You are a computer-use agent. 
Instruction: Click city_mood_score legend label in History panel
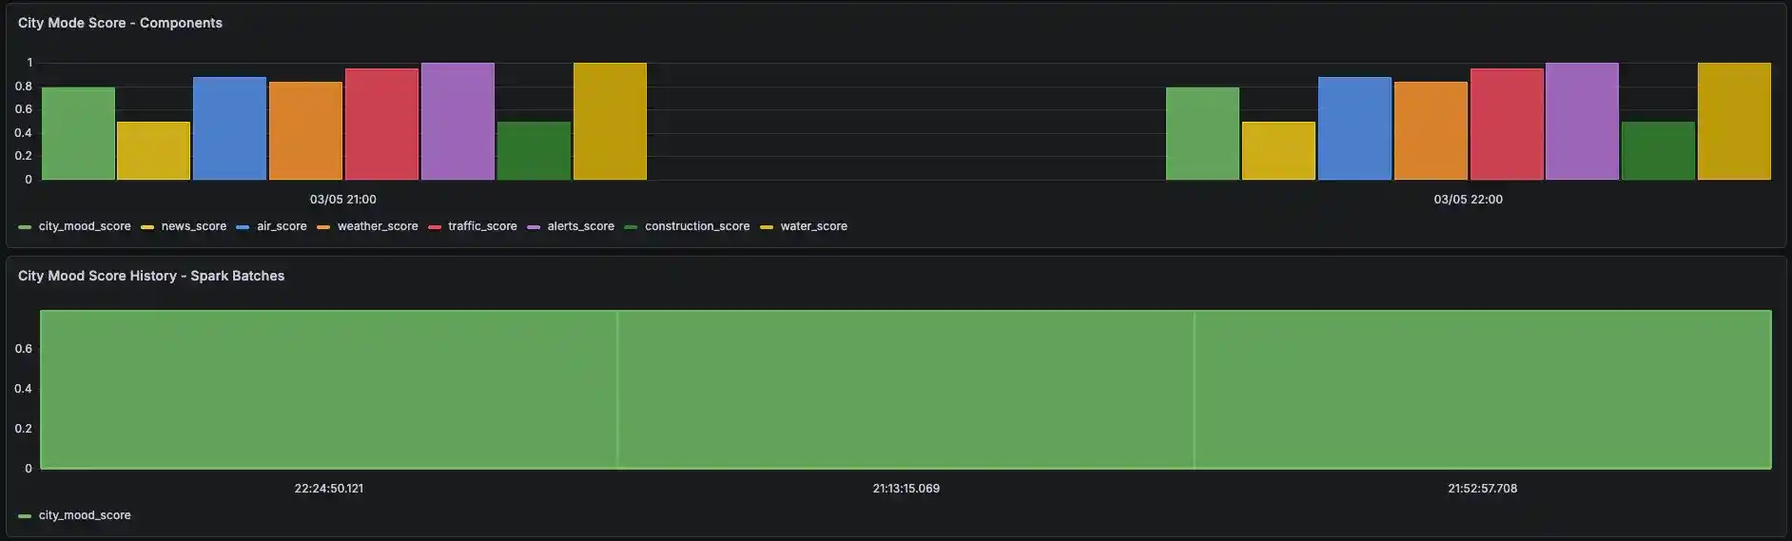[x=85, y=515]
